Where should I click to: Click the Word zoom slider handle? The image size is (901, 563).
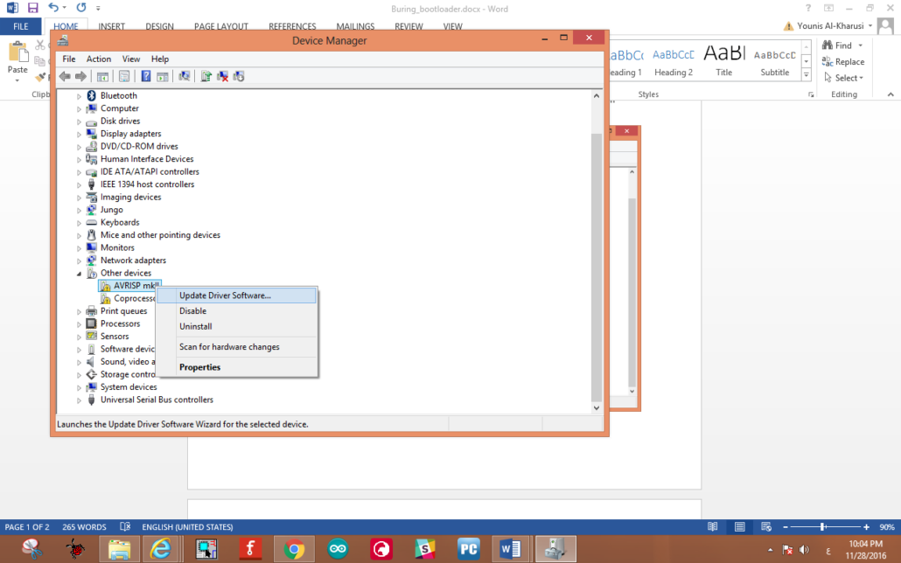point(823,527)
